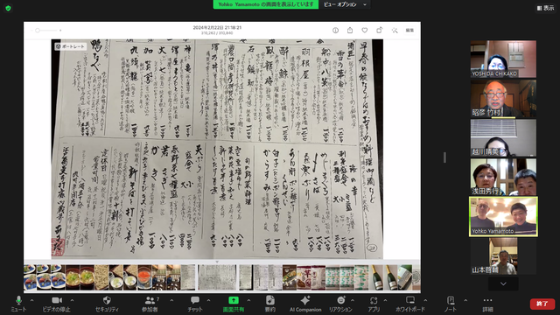The height and width of the screenshot is (315, 560).
Task: Open the ホワイトボード whiteboard
Action: [x=410, y=304]
